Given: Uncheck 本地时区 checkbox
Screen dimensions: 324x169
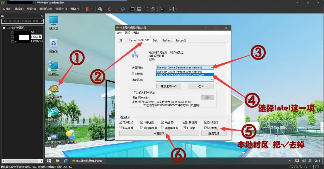Looking at the screenshot, I should click(206, 128).
